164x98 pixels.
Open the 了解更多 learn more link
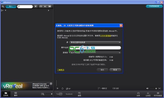[x=61, y=70]
